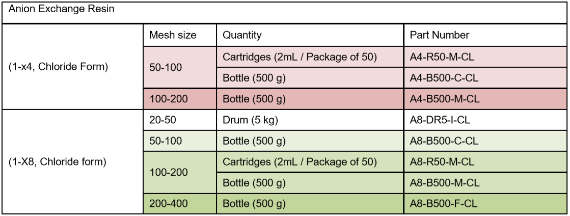Click part number A8-B500-C-CL
Screen dimensions: 570x216
pyautogui.click(x=444, y=141)
